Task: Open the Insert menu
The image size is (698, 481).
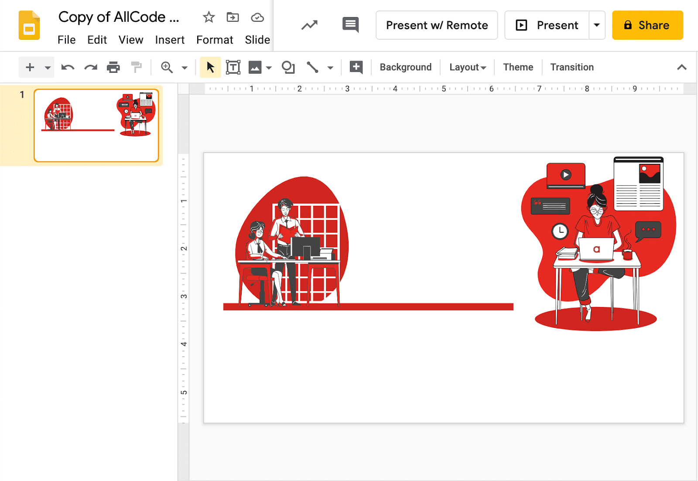Action: coord(170,40)
